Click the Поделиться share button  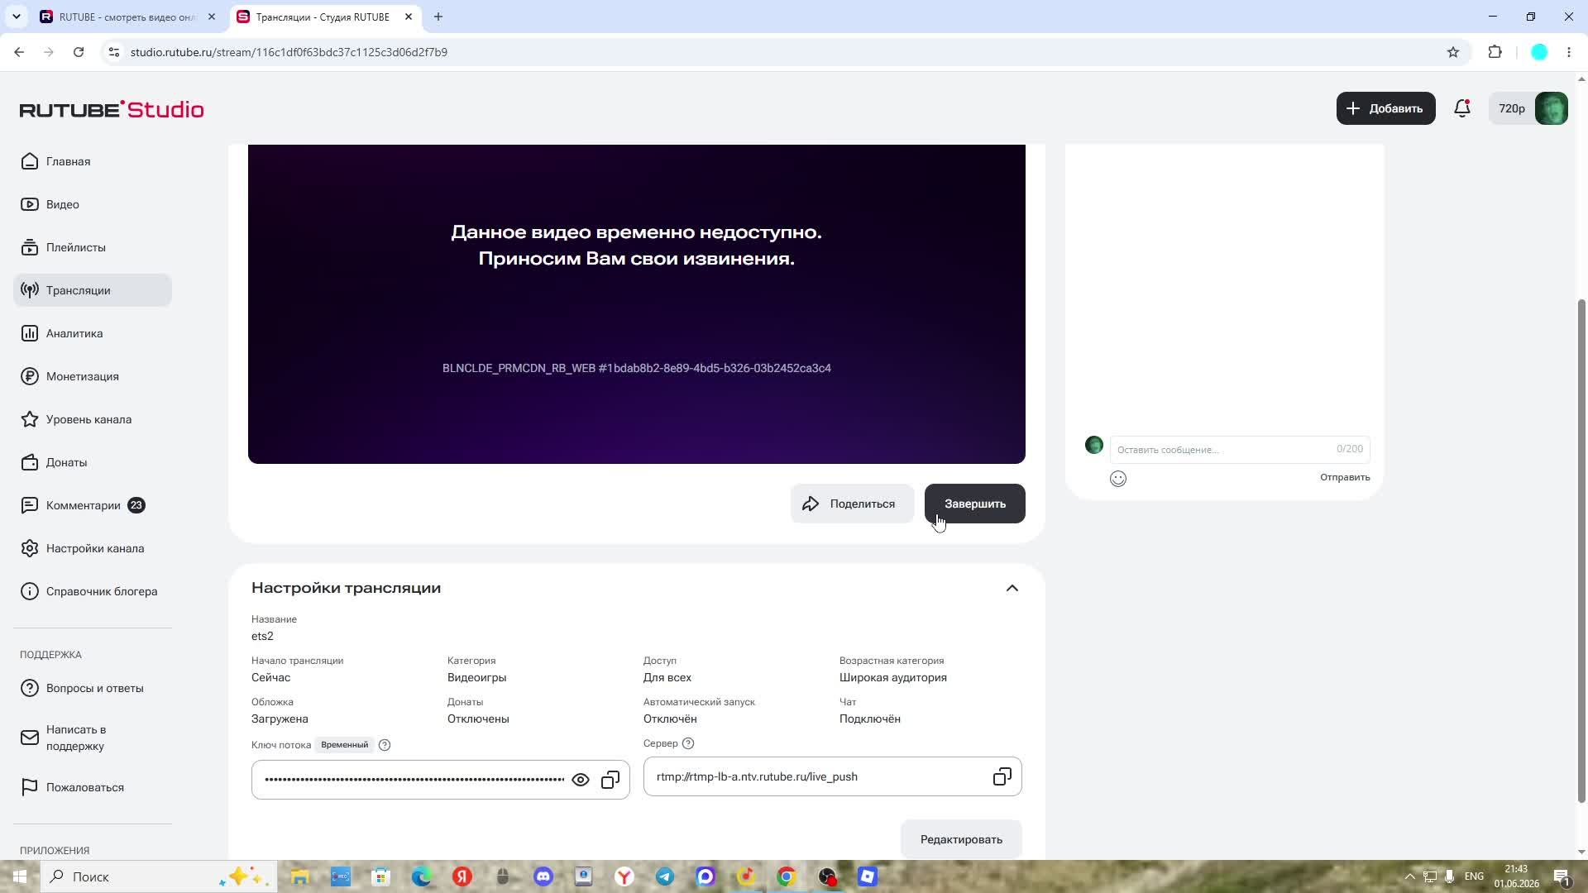852,504
